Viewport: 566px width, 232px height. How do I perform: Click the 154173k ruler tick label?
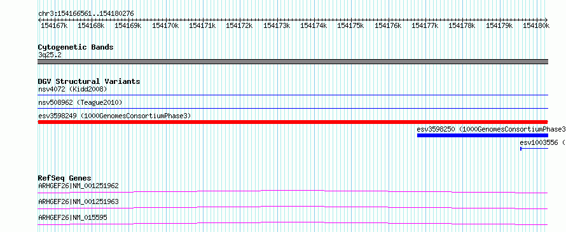(x=277, y=26)
